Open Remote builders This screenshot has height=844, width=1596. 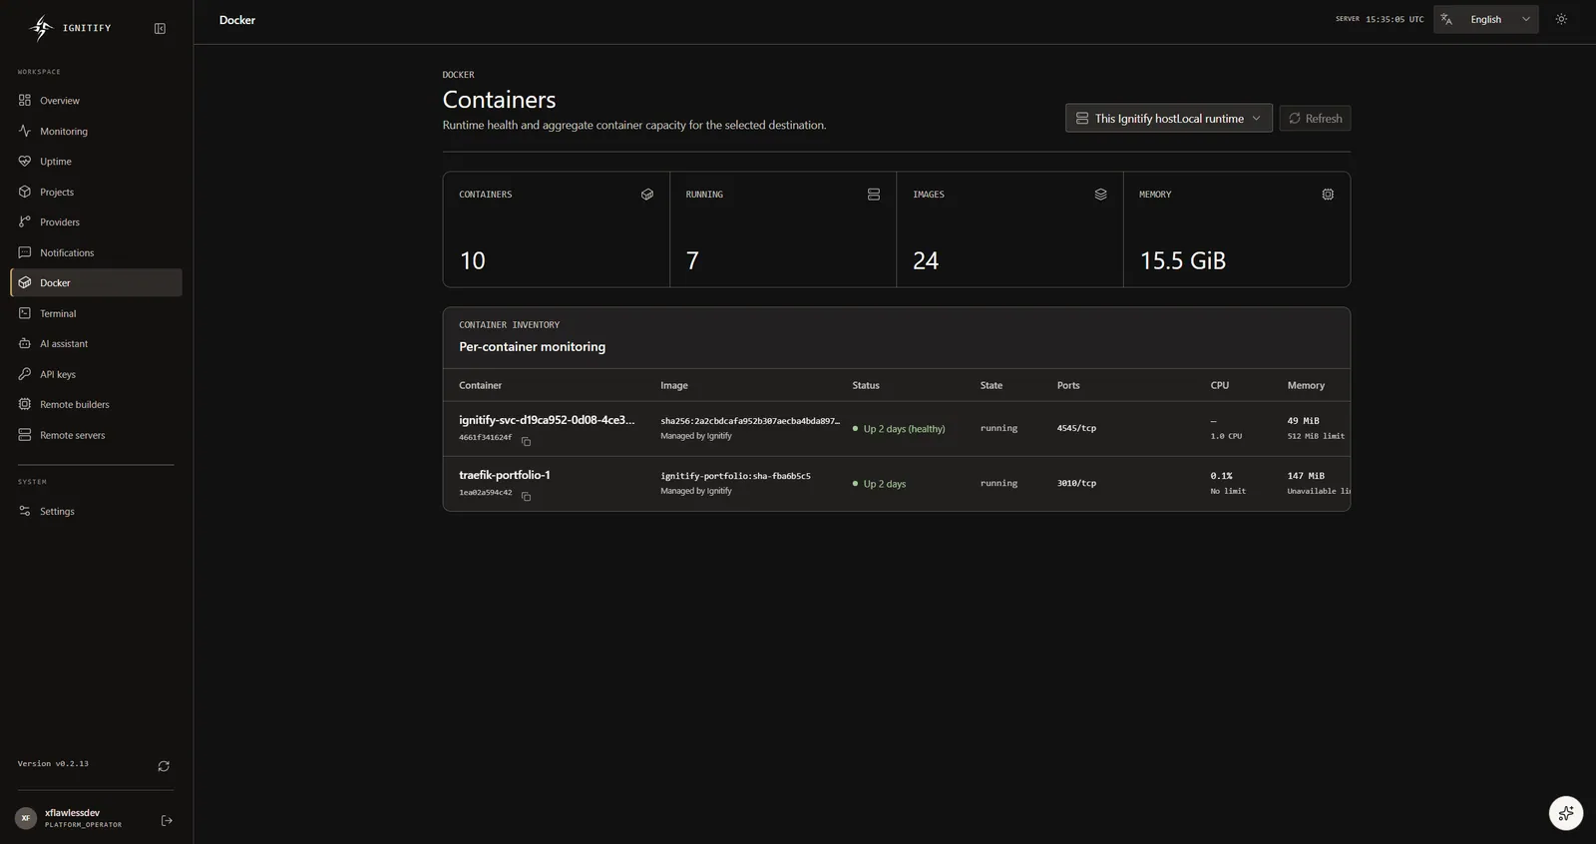[x=96, y=404]
